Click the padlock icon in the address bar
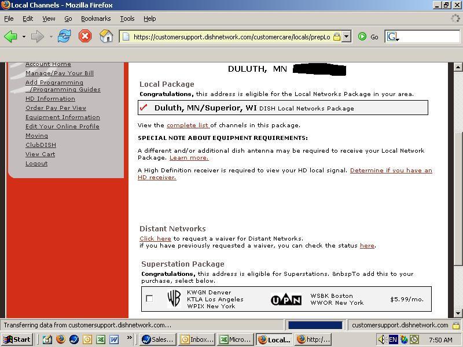 tap(337, 37)
